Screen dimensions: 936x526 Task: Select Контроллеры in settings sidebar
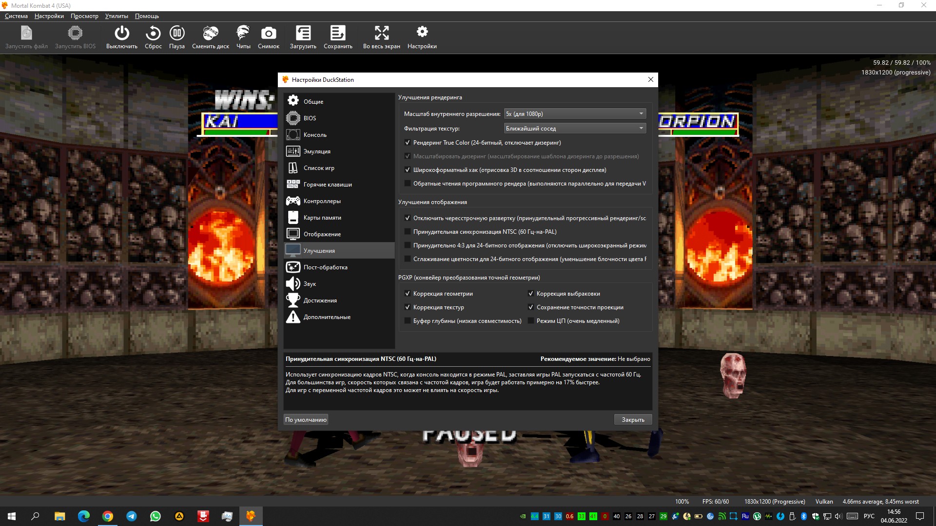(x=339, y=201)
